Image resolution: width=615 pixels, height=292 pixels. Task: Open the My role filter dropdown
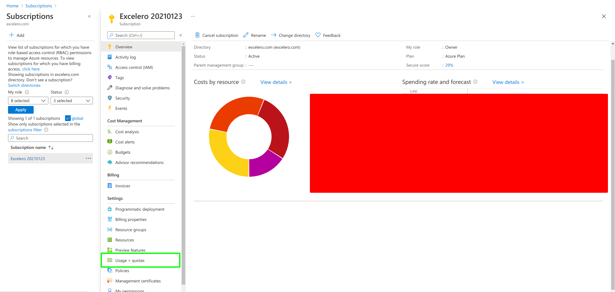pyautogui.click(x=28, y=101)
